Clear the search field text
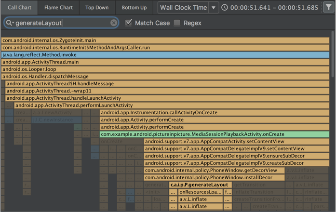 coord(114,23)
